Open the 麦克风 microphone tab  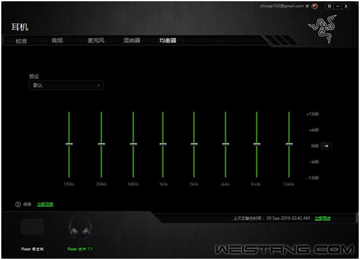click(x=96, y=41)
